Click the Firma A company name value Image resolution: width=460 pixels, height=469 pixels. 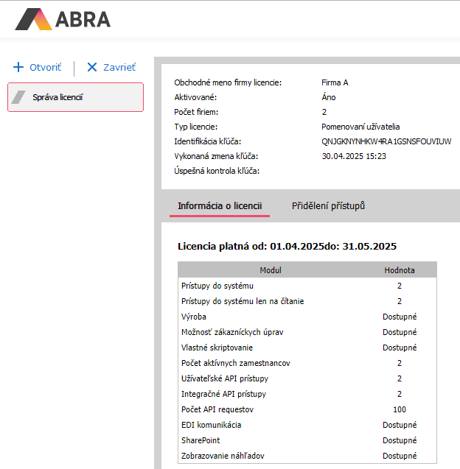pos(335,82)
